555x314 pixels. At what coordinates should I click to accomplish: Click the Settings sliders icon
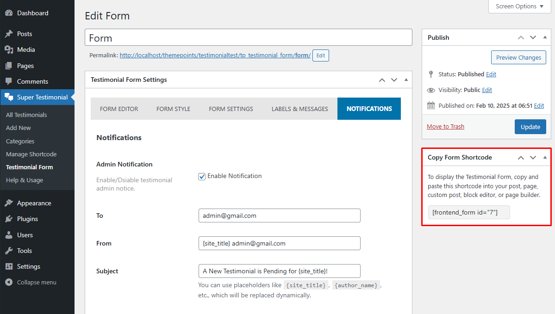(9, 266)
